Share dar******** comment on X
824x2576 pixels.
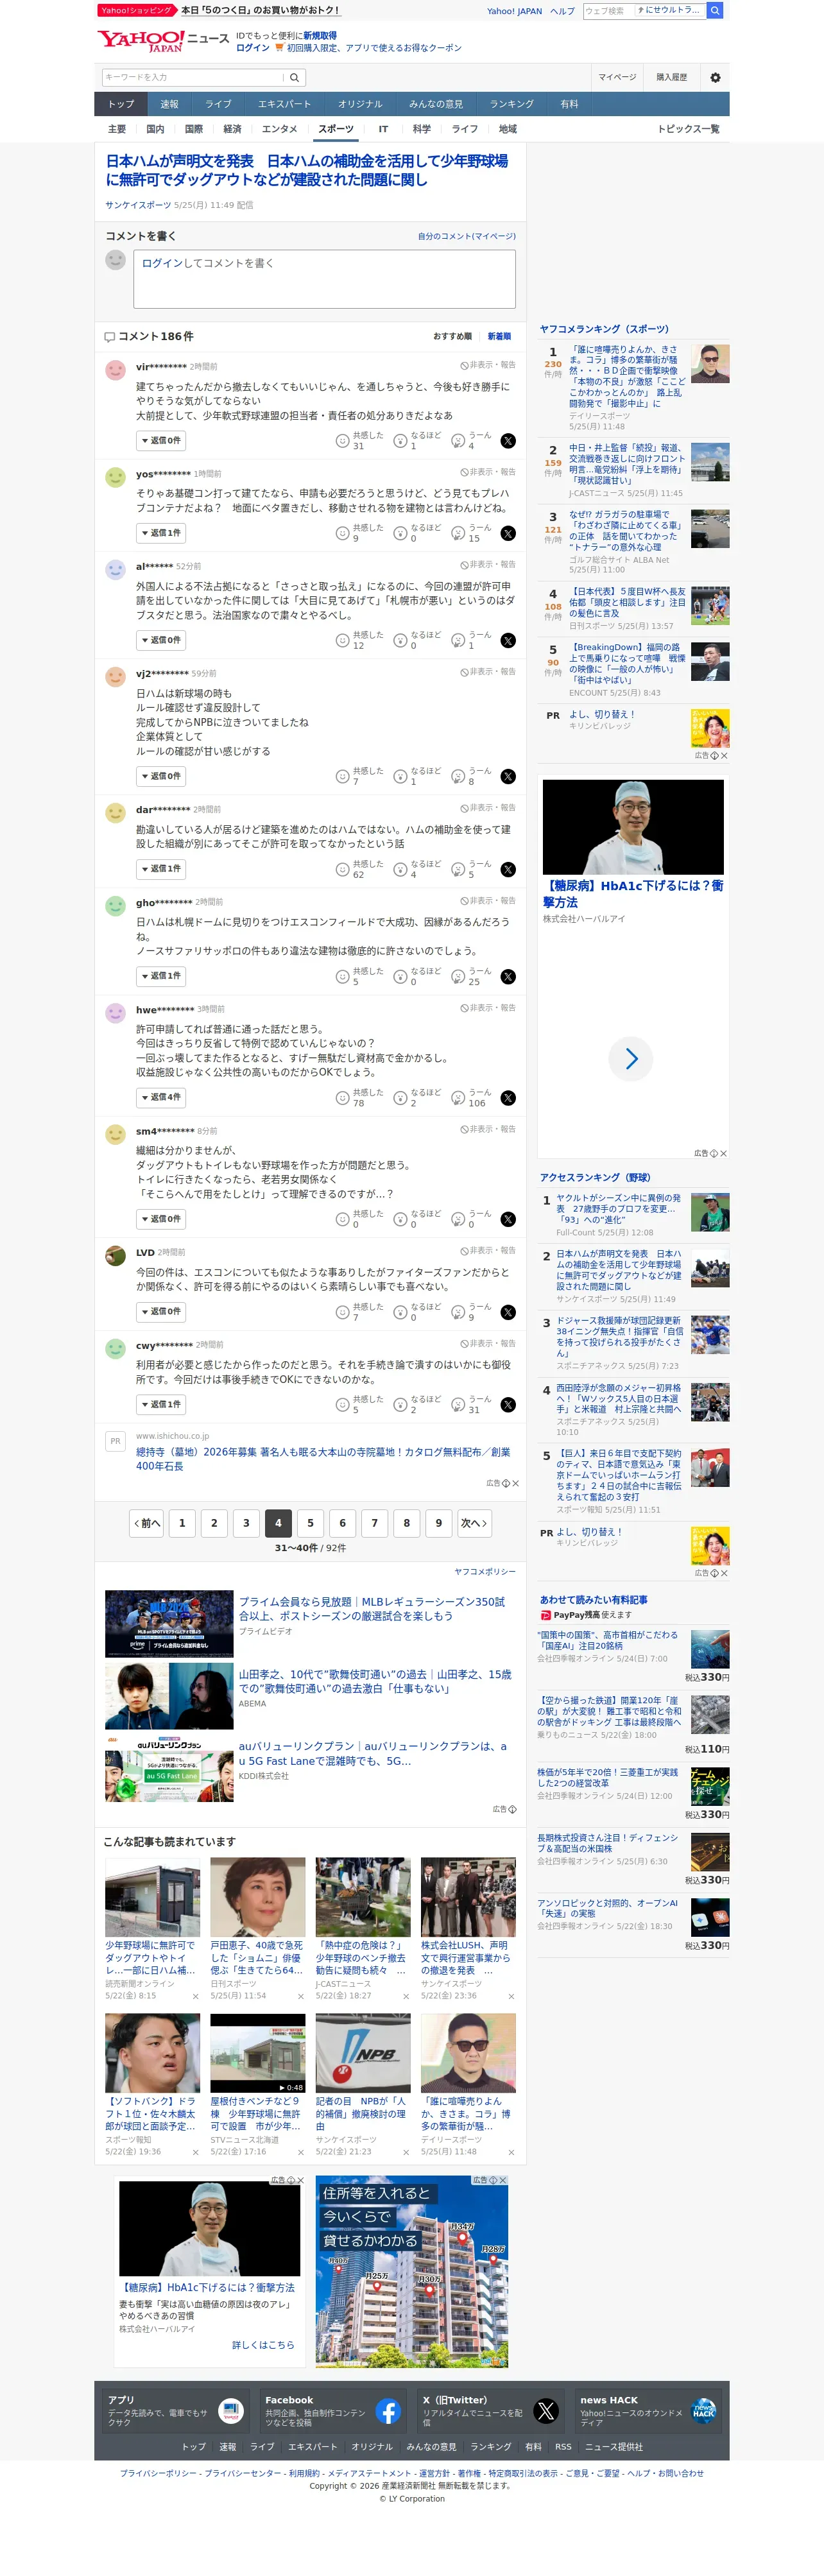tap(508, 870)
